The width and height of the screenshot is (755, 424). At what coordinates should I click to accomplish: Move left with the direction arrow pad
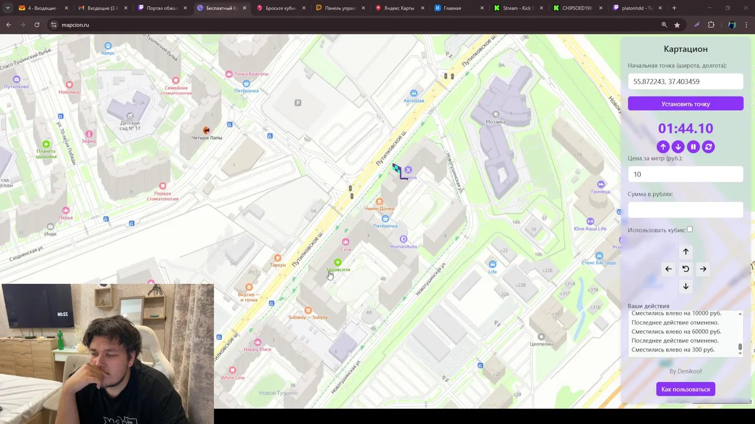(668, 269)
